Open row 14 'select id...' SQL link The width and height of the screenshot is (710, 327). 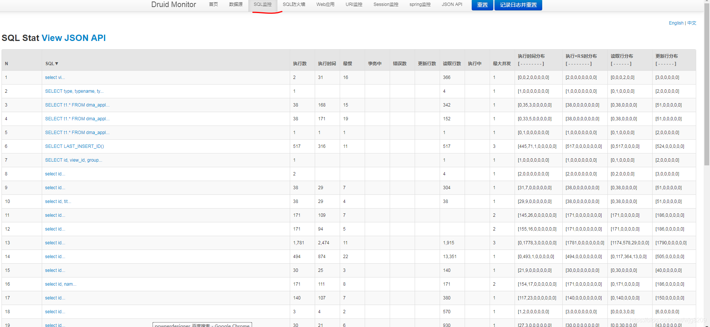(x=55, y=257)
